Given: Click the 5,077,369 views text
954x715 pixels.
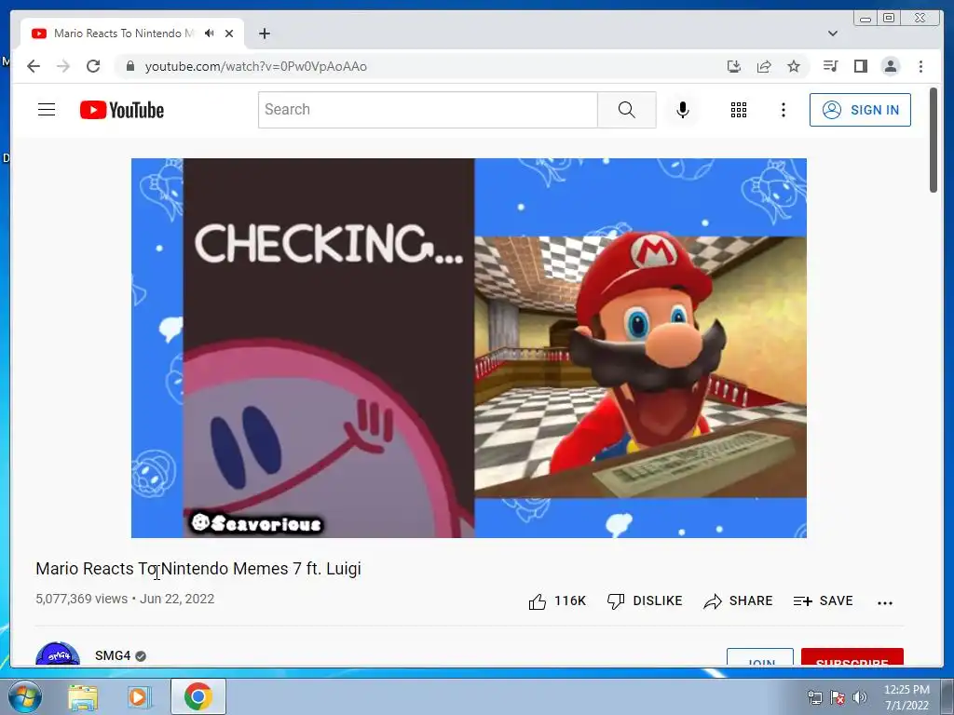Looking at the screenshot, I should pos(82,599).
